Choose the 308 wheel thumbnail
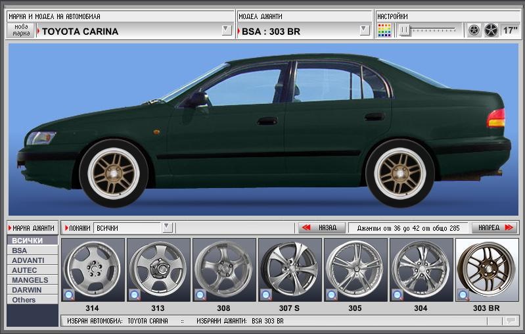 (x=224, y=270)
